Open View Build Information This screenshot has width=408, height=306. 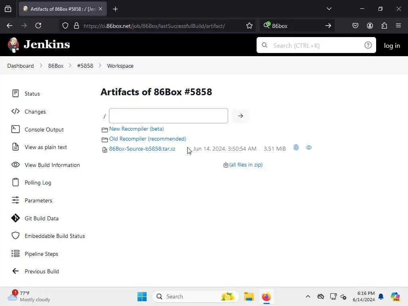pos(52,165)
